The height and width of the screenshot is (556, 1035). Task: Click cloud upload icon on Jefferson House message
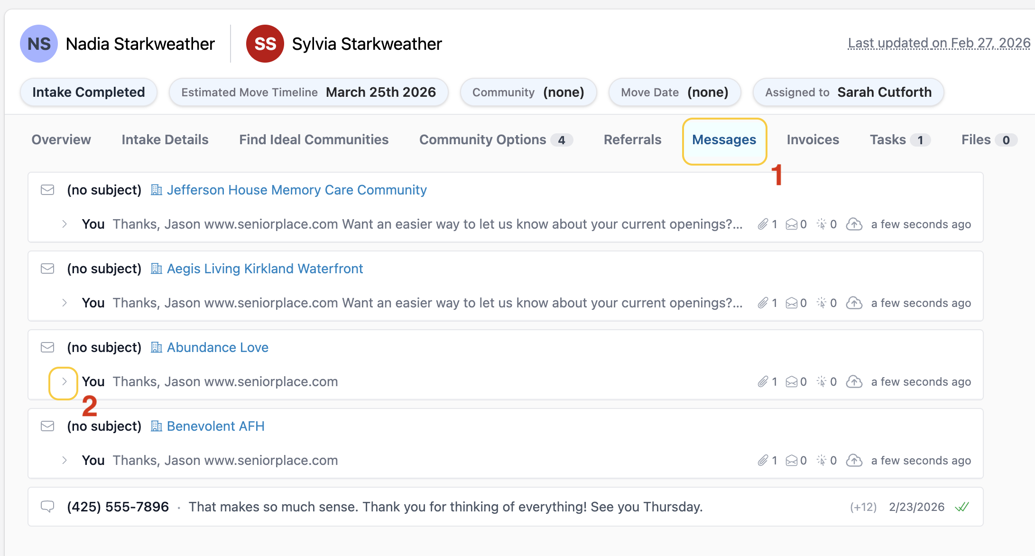coord(854,224)
